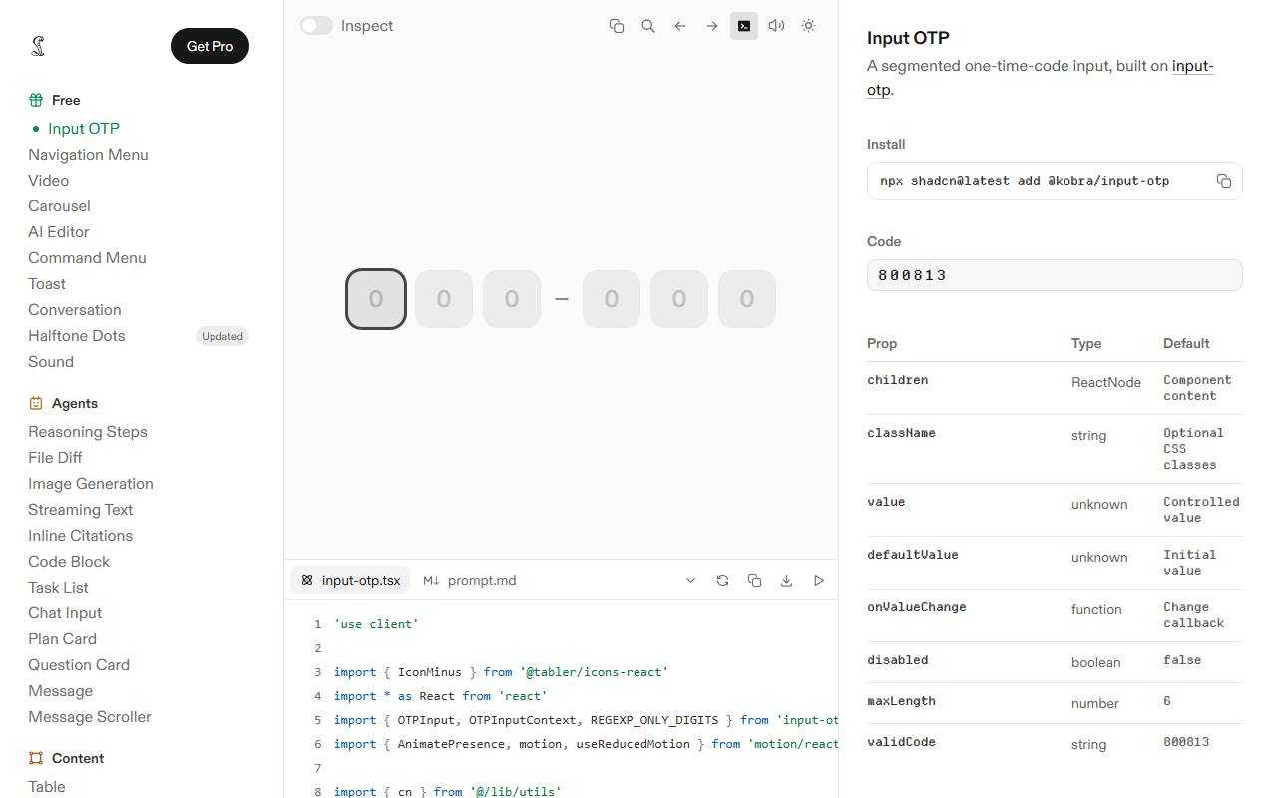The image size is (1277, 798).
Task: Click the onValueChange prop name
Action: pos(917,607)
